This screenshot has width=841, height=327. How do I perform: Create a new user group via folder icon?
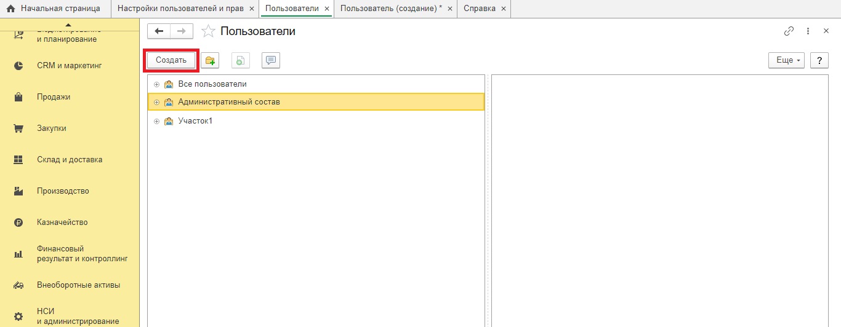[211, 60]
